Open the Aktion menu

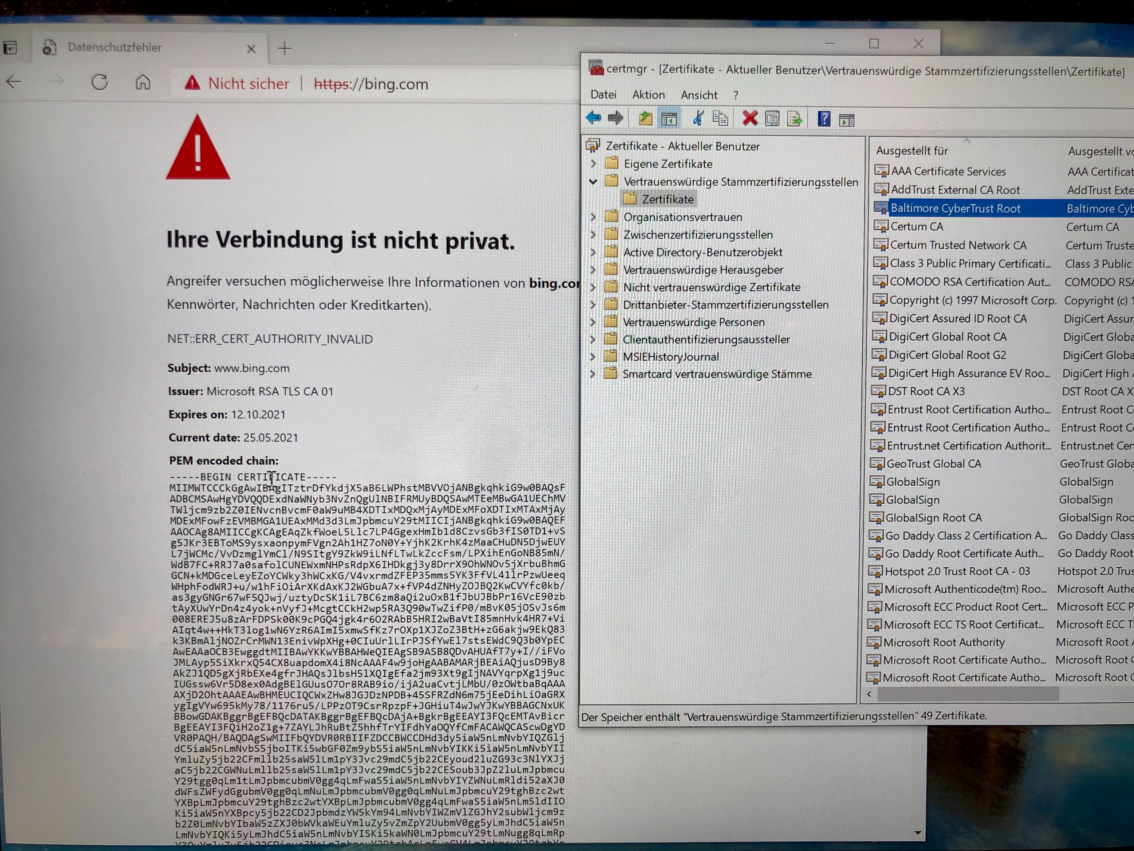tap(648, 95)
